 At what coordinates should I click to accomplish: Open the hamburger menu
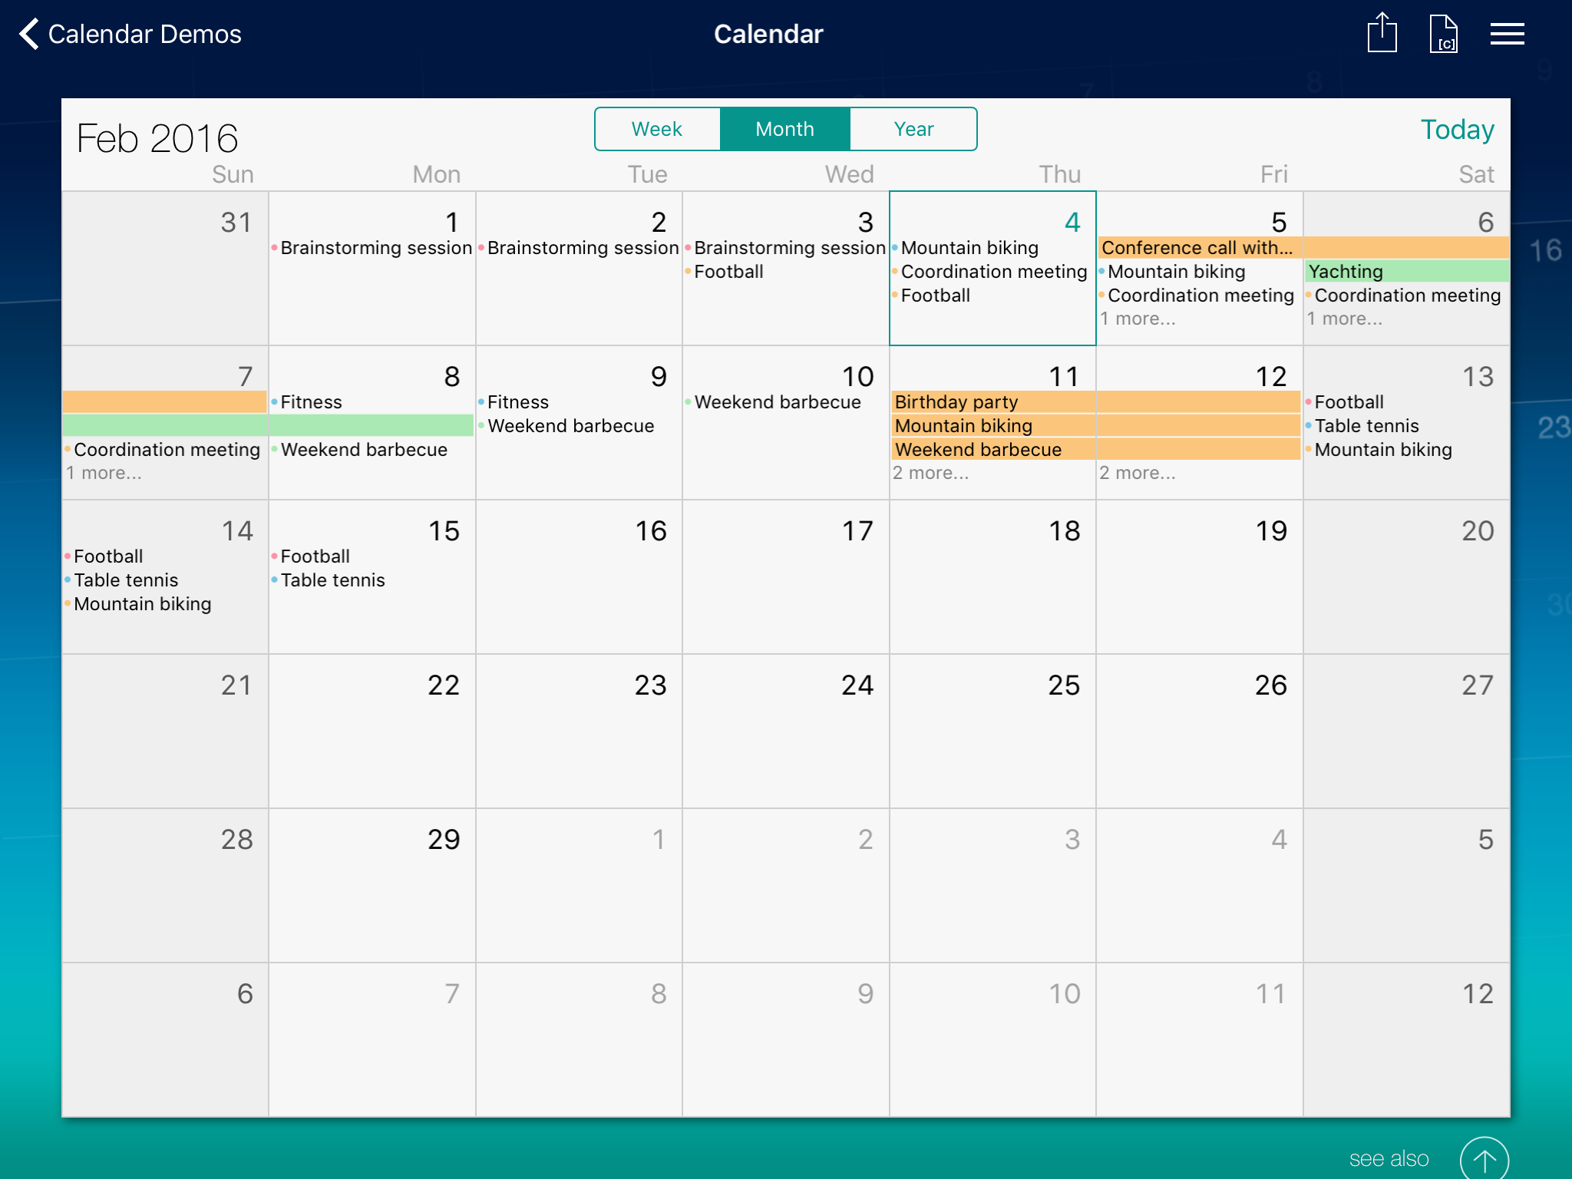[1507, 34]
